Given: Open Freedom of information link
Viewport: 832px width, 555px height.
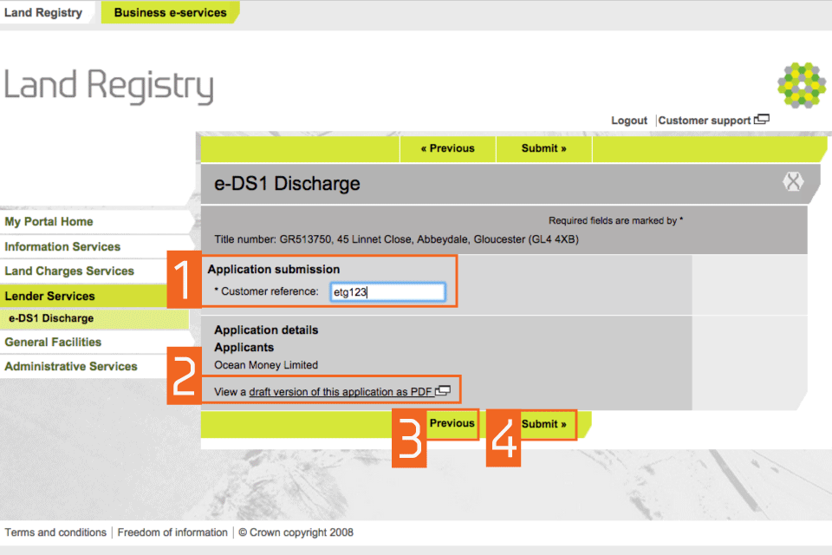Looking at the screenshot, I should coord(172,532).
